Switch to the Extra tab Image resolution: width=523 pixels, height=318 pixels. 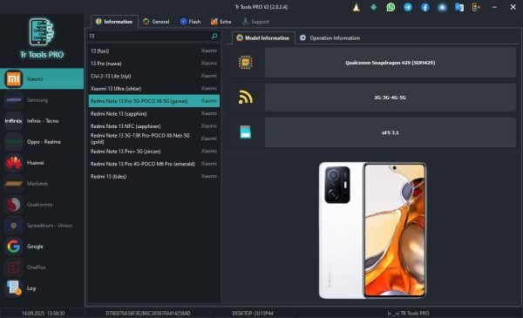point(221,22)
